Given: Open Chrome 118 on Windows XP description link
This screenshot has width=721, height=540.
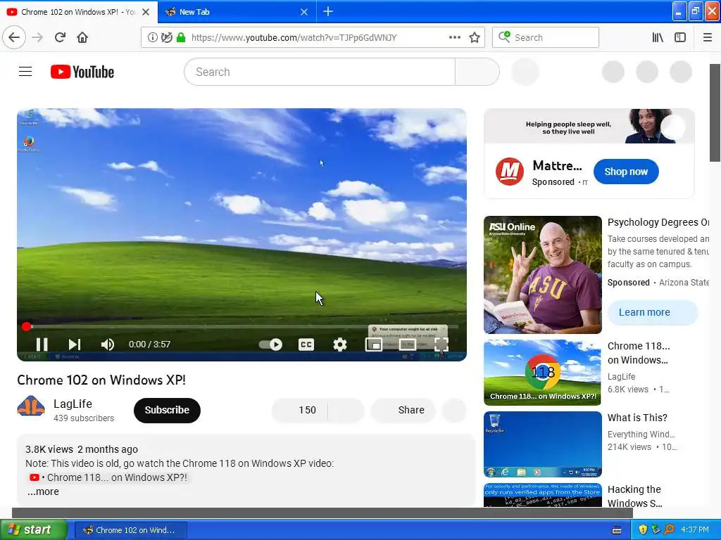Looking at the screenshot, I should pos(108,477).
